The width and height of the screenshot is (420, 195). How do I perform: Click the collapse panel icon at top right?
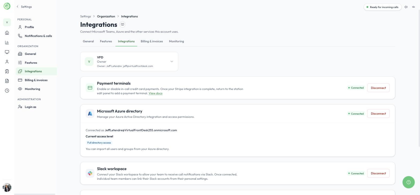tap(413, 7)
